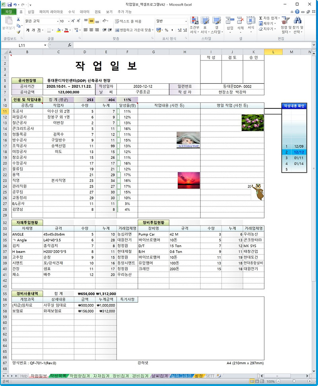Image resolution: width=318 pixels, height=386 pixels.
Task: Click the comma style icon
Action: tap(172, 30)
